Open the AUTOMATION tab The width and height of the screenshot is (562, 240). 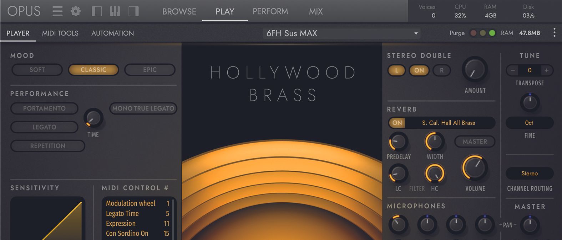pos(112,33)
